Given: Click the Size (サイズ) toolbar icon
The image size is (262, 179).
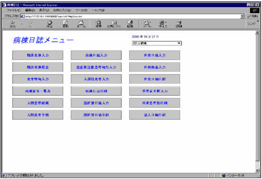Looking at the screenshot, I should 163,24.
